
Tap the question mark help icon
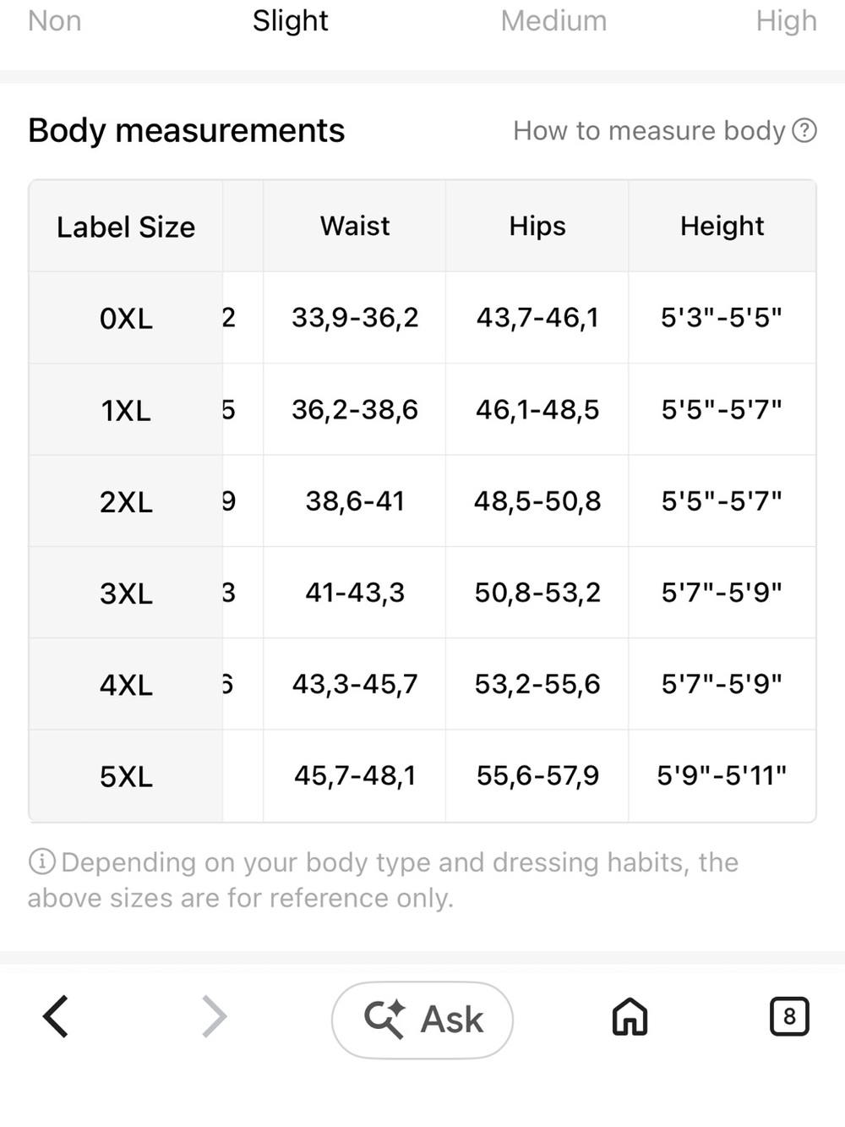[804, 131]
